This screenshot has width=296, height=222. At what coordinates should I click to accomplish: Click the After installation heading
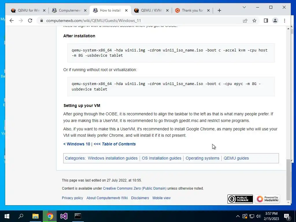coord(79,36)
